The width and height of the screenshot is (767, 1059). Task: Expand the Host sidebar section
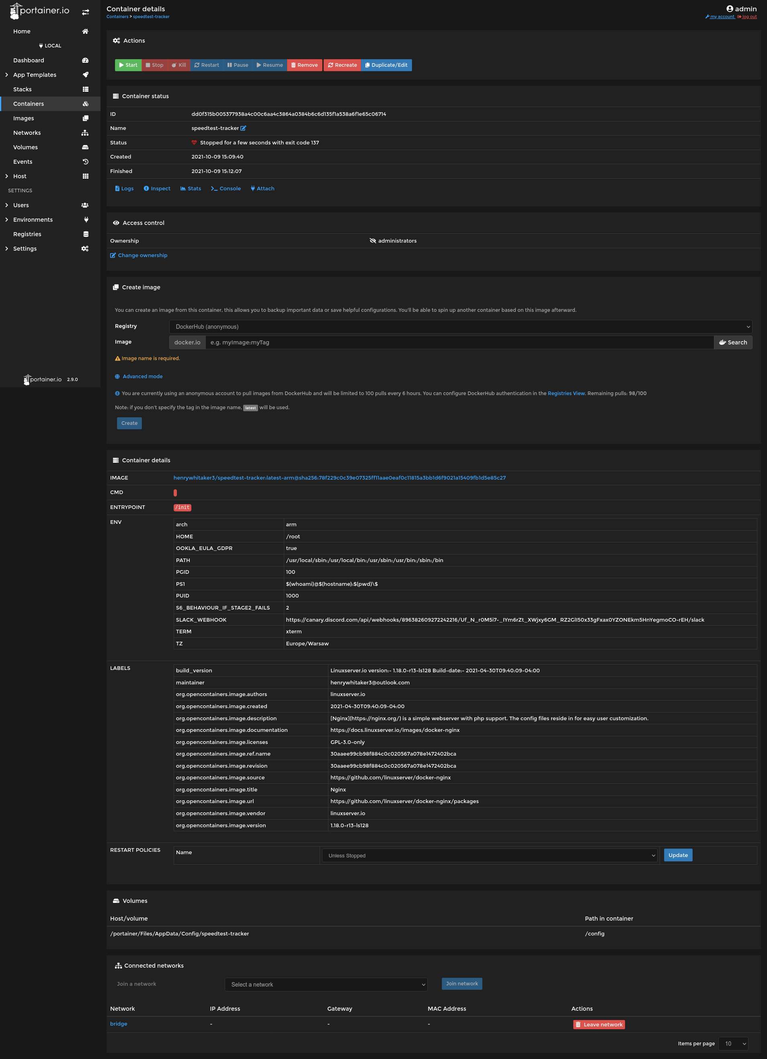6,176
